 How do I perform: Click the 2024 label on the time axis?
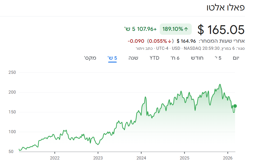tap(141, 158)
